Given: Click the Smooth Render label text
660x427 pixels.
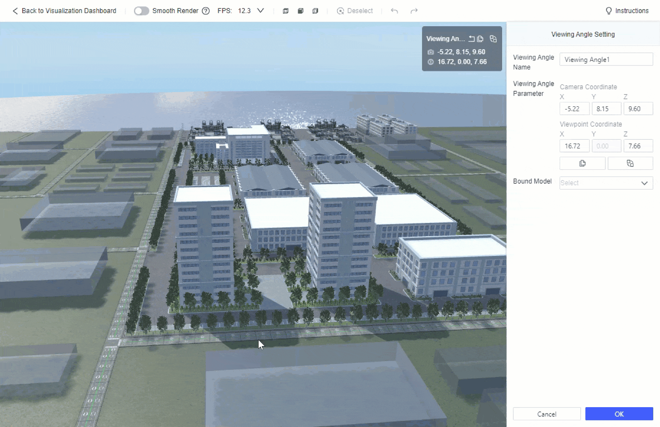Looking at the screenshot, I should click(175, 11).
